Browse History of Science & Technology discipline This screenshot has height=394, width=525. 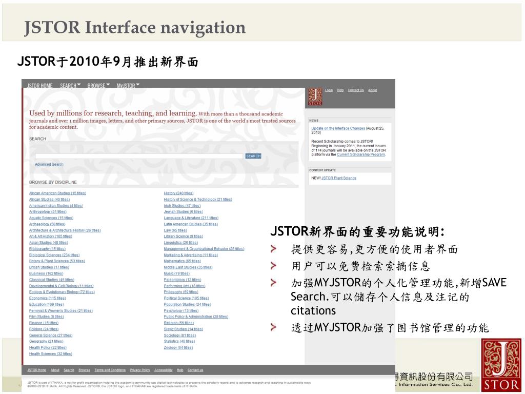tap(198, 200)
